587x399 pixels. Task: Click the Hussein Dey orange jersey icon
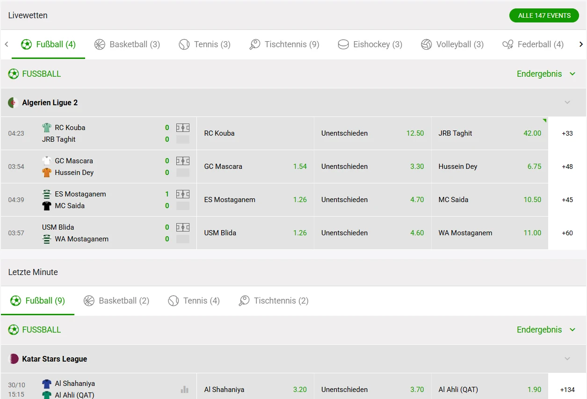pos(47,173)
